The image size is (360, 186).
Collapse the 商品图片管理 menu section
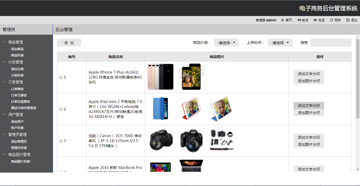[x=4, y=154]
